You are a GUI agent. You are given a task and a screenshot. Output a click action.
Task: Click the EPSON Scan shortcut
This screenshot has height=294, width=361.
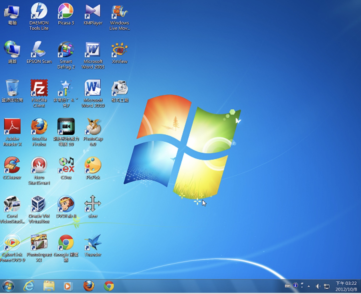click(39, 53)
